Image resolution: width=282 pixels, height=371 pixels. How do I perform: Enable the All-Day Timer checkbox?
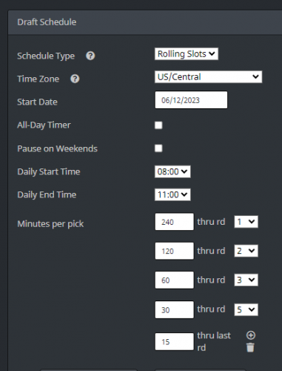(158, 125)
